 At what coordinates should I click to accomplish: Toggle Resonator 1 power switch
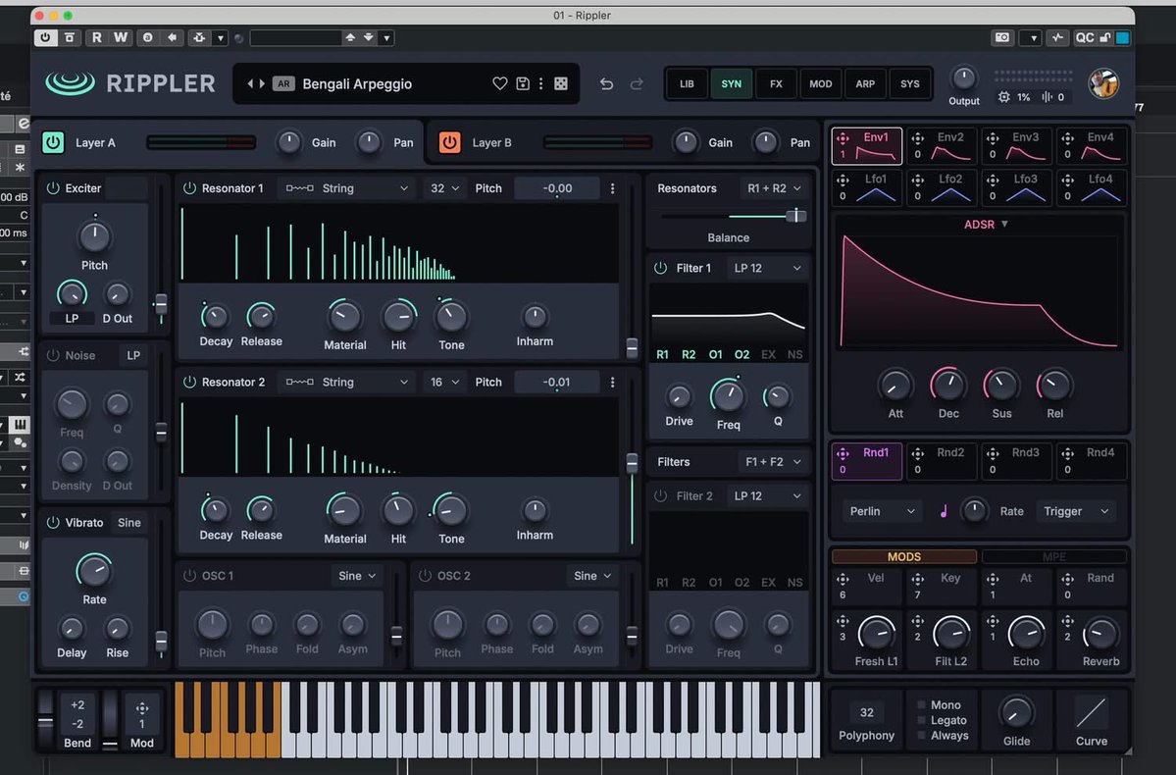click(189, 188)
